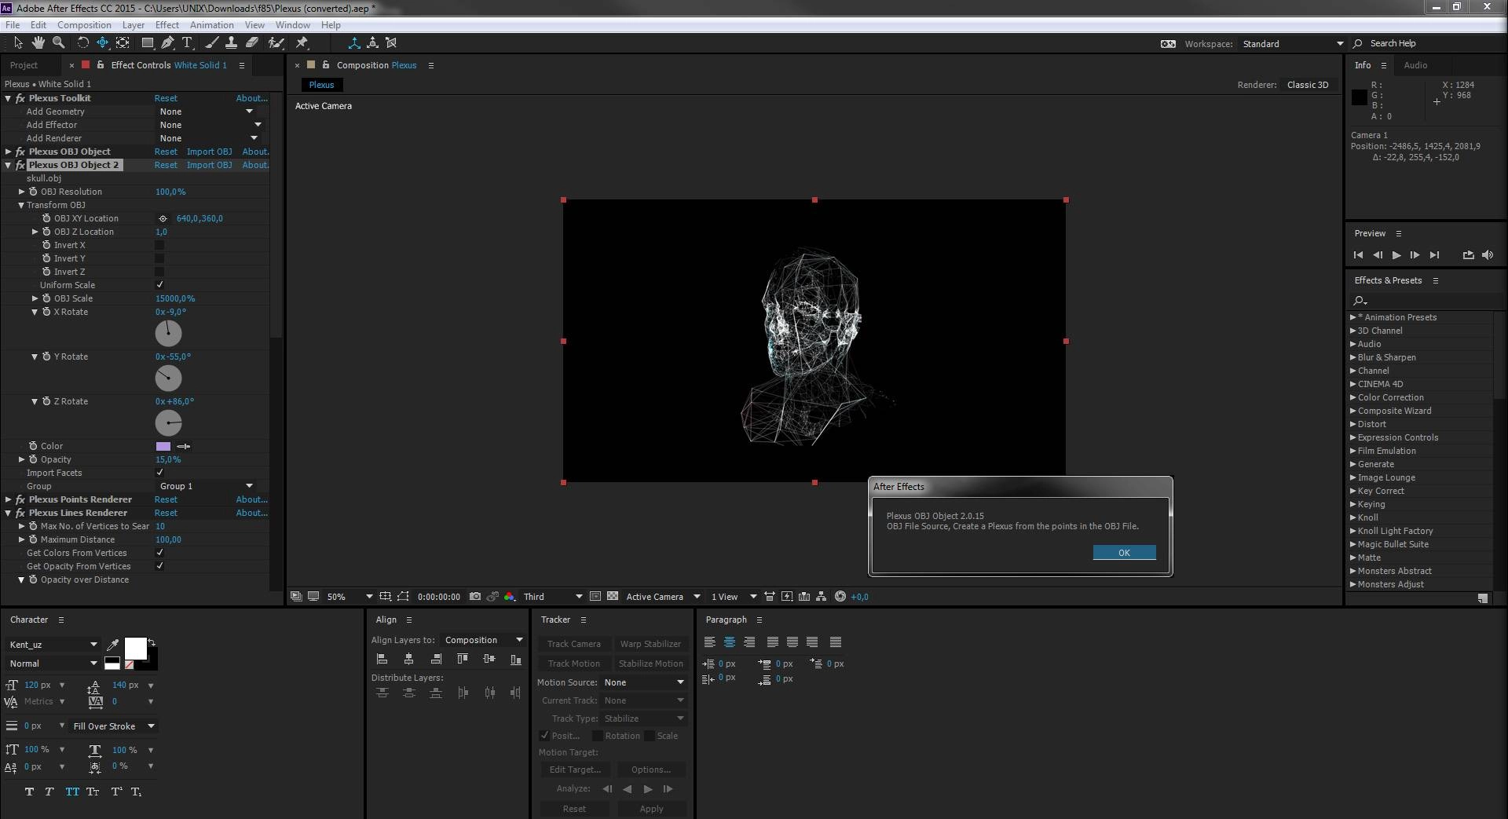Click the Set font eyedropper icon in Character panel

pos(112,645)
